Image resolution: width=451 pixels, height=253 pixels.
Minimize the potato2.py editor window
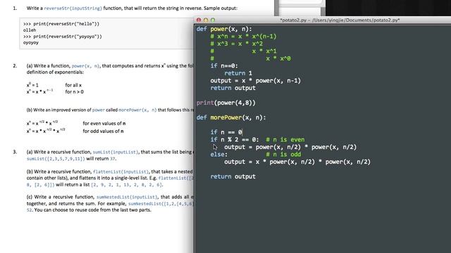point(206,20)
